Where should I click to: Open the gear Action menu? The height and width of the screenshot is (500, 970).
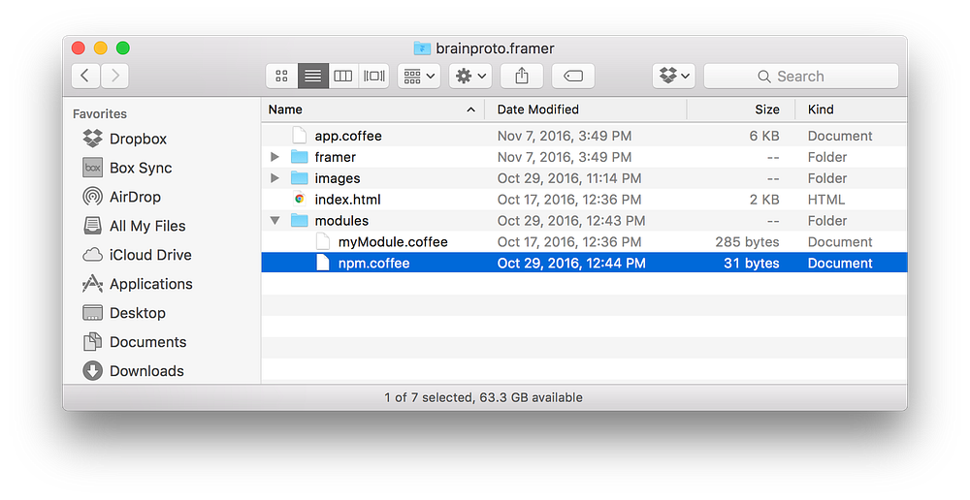(x=470, y=76)
